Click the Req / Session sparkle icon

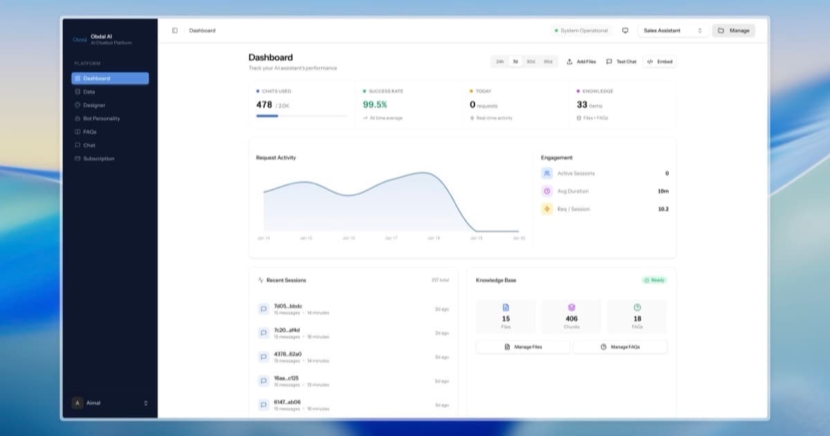(547, 209)
